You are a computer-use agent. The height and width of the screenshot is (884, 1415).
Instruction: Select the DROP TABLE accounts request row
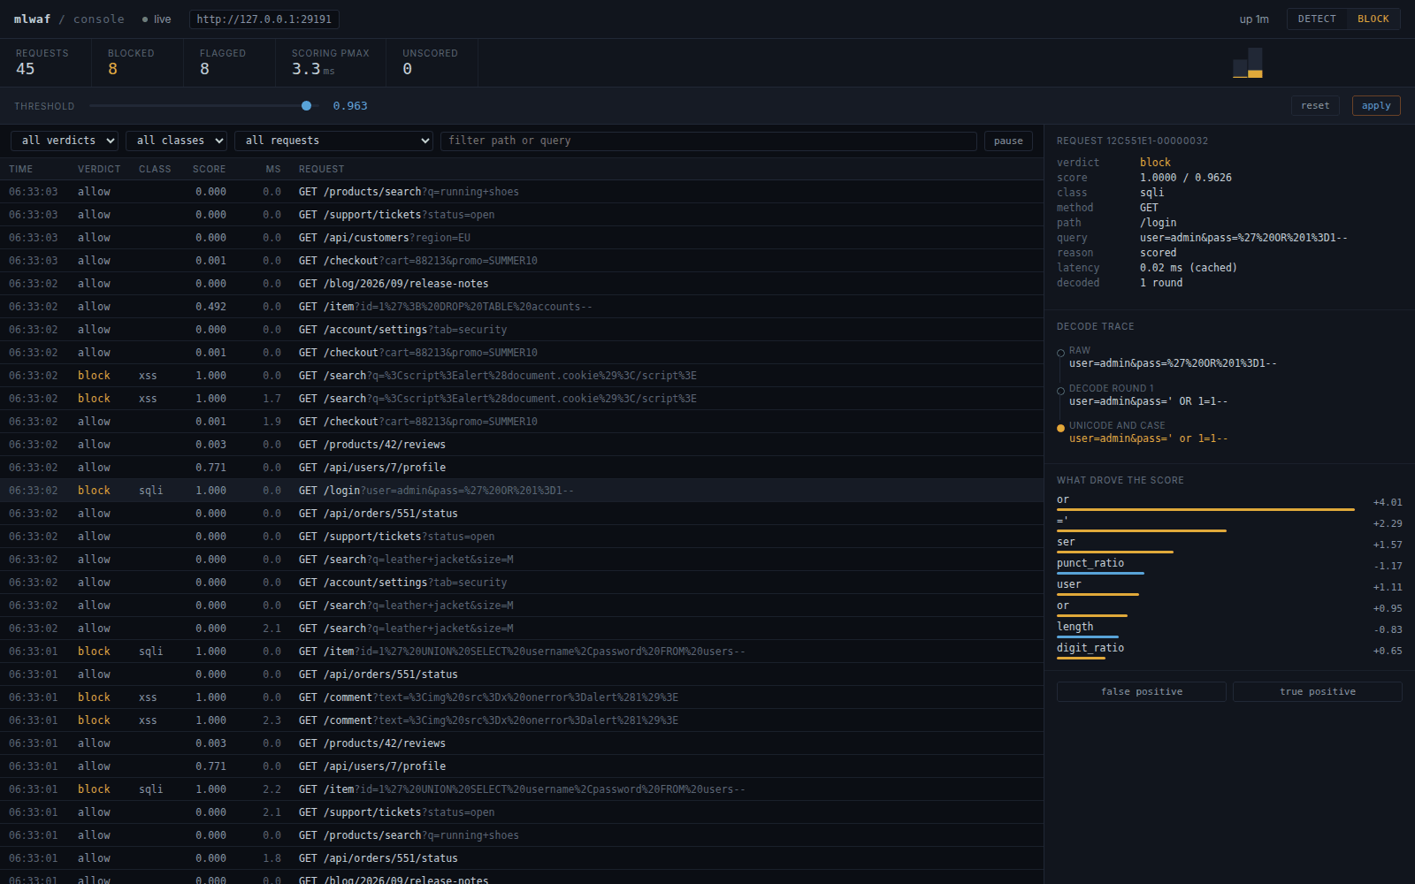point(522,307)
